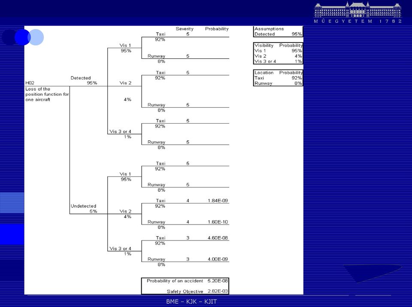This screenshot has width=412, height=307.
Task: Click the "5%" value under Undetected
Action: (x=93, y=211)
